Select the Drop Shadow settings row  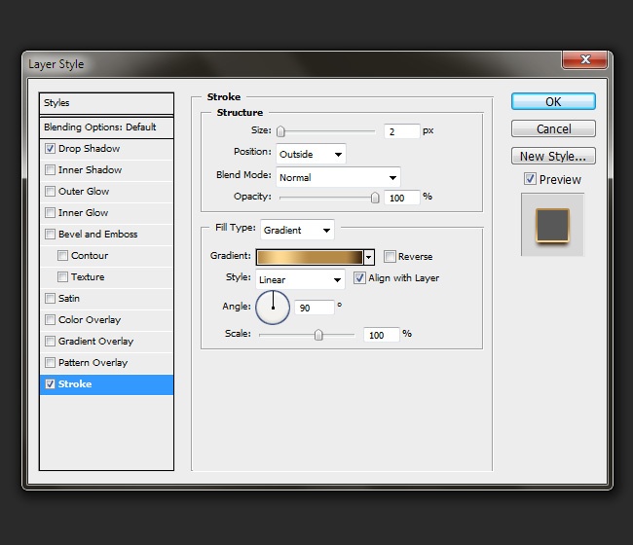106,149
